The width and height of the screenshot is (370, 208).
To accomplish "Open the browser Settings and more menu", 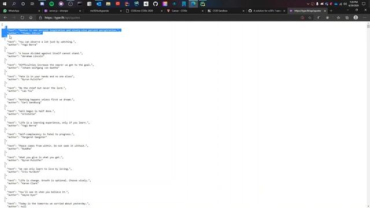I will [365, 18].
